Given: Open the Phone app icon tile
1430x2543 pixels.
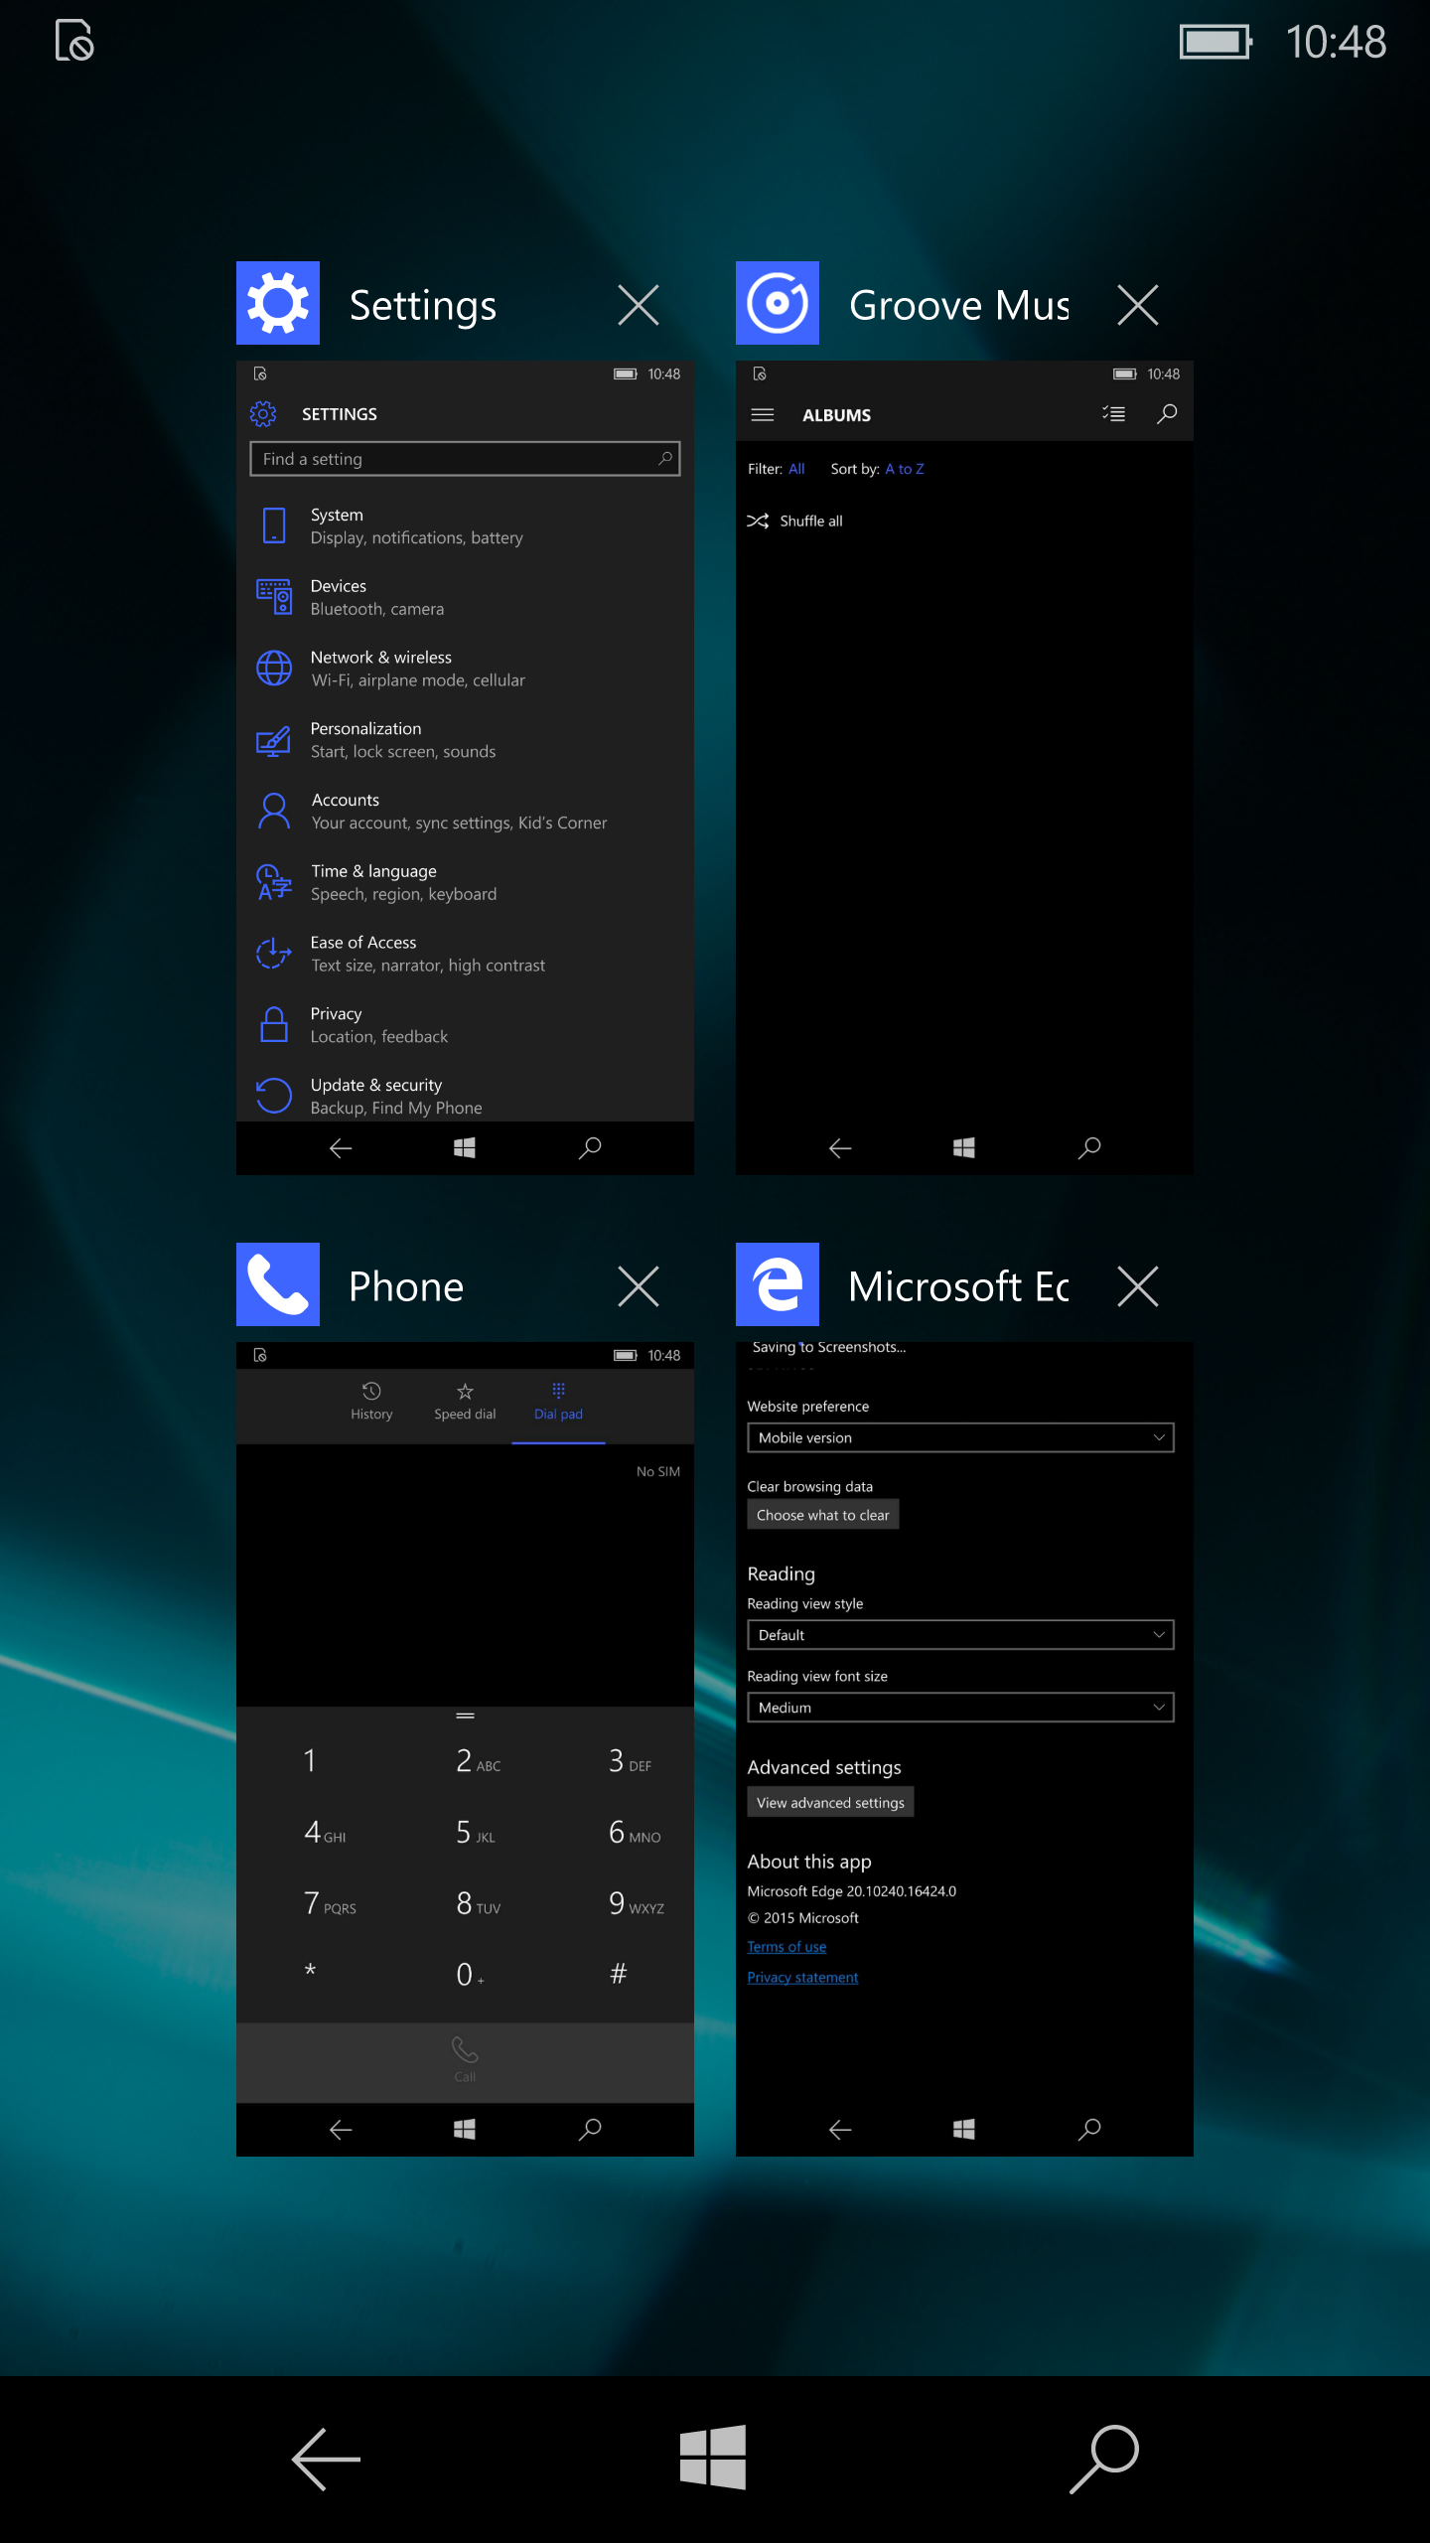Looking at the screenshot, I should 278,1284.
